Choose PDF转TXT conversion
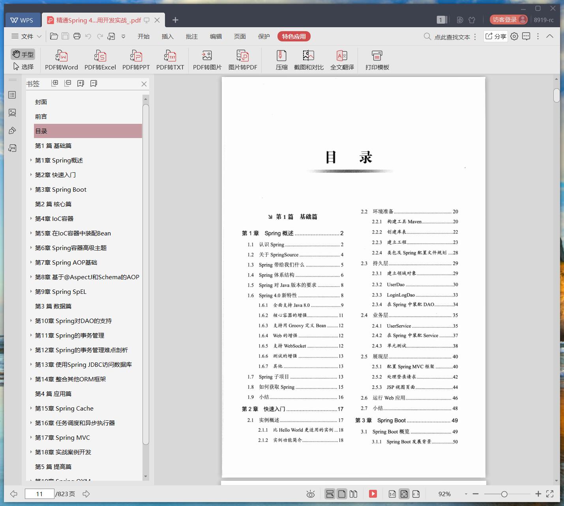This screenshot has height=506, width=564. [170, 60]
